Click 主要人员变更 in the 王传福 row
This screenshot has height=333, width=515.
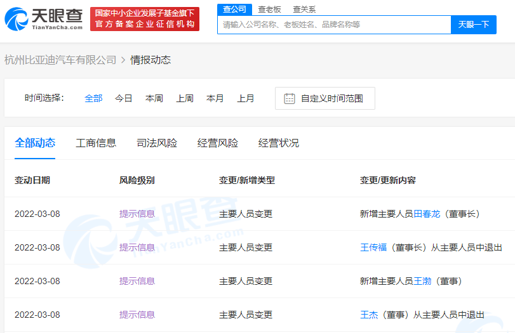point(246,247)
